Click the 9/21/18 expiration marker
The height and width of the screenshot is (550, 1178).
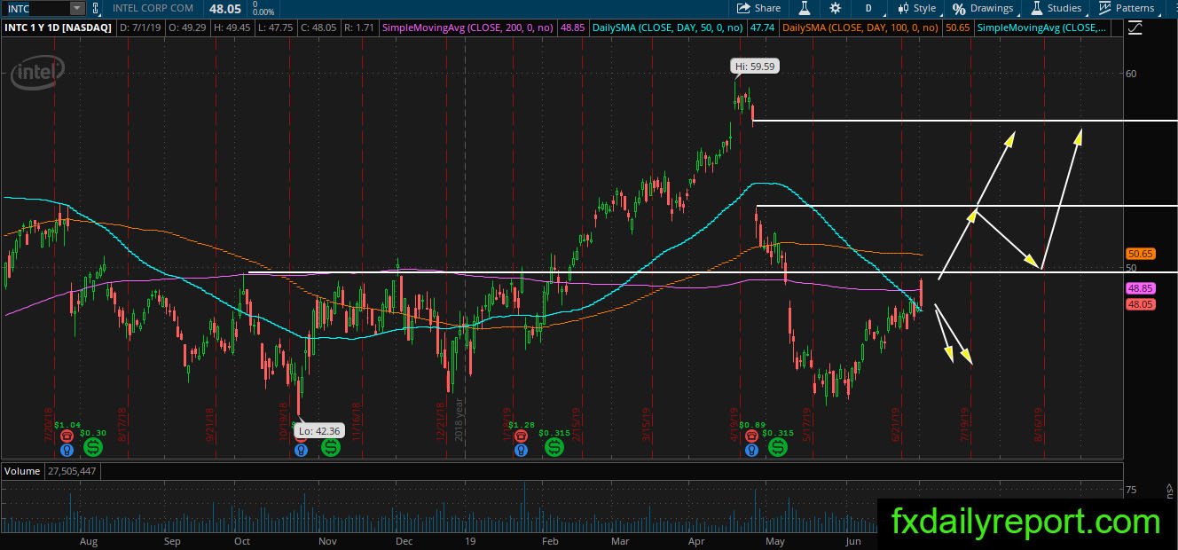point(210,423)
